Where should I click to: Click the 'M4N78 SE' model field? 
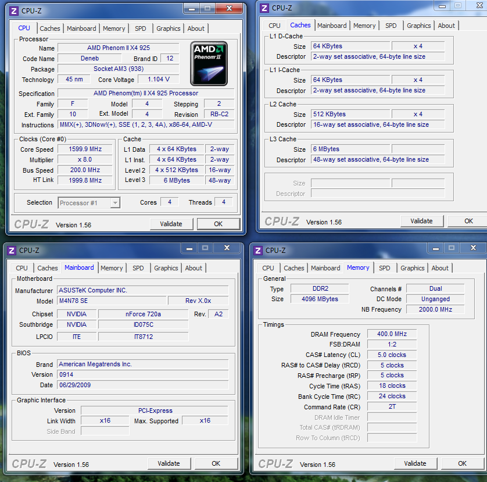point(112,301)
